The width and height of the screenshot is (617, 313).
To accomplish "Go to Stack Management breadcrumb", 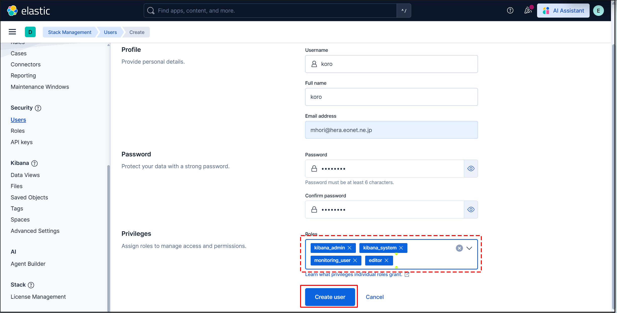I will pos(70,32).
